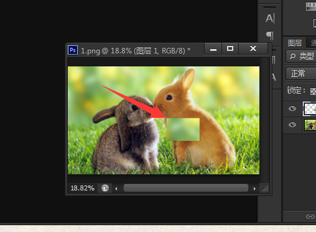
Task: Open the 类型 layer filter dropdown
Action: [301, 56]
